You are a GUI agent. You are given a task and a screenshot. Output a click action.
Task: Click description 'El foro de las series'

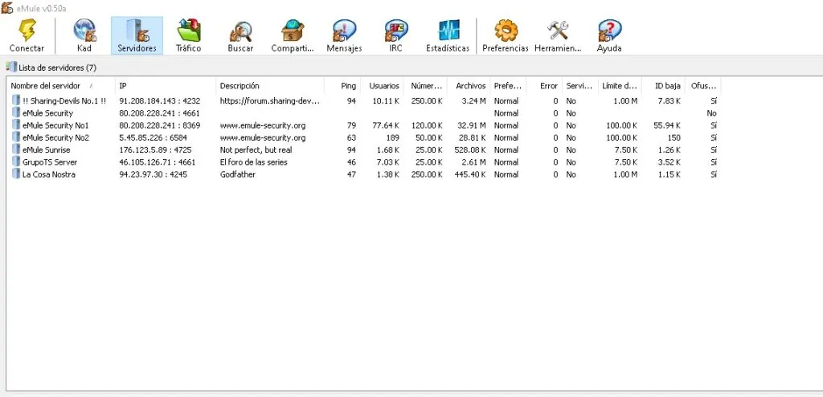(253, 162)
